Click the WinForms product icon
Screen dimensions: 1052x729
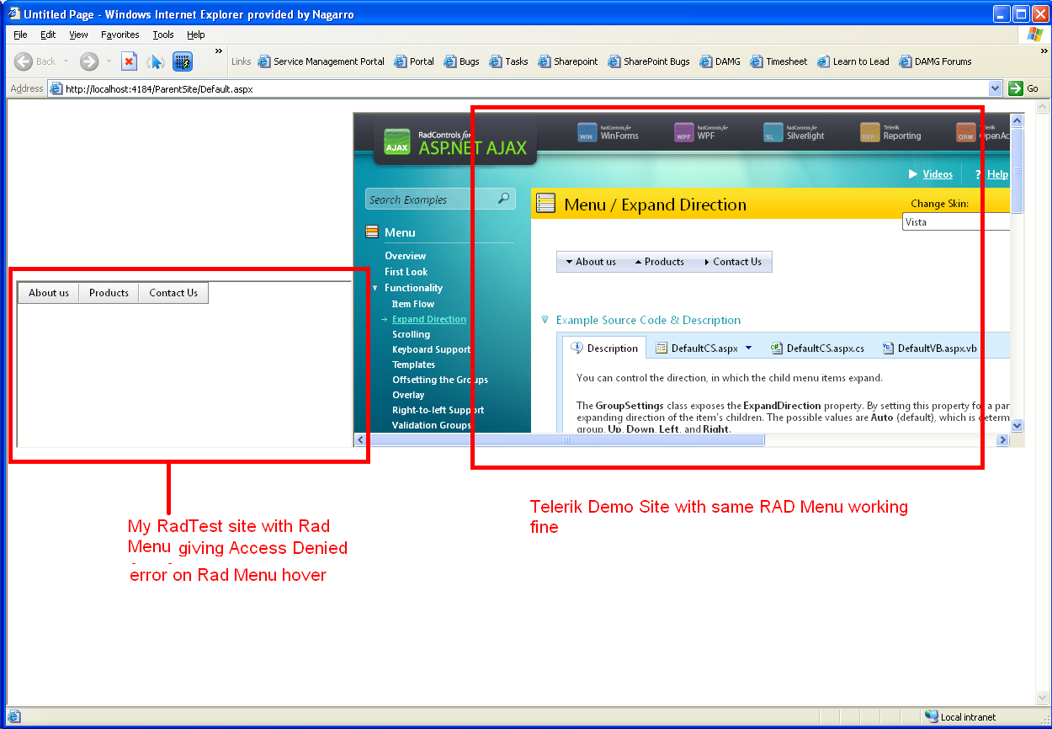pos(587,132)
